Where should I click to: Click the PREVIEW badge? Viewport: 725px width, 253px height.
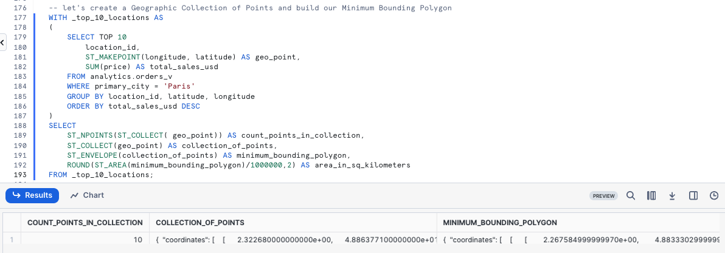pos(603,196)
